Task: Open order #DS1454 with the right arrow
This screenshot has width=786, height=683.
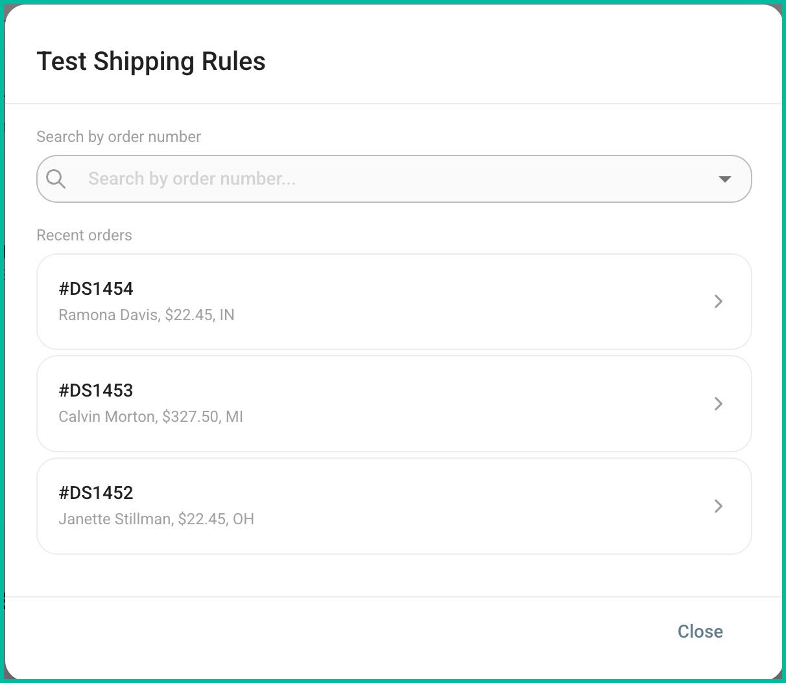Action: [x=718, y=301]
